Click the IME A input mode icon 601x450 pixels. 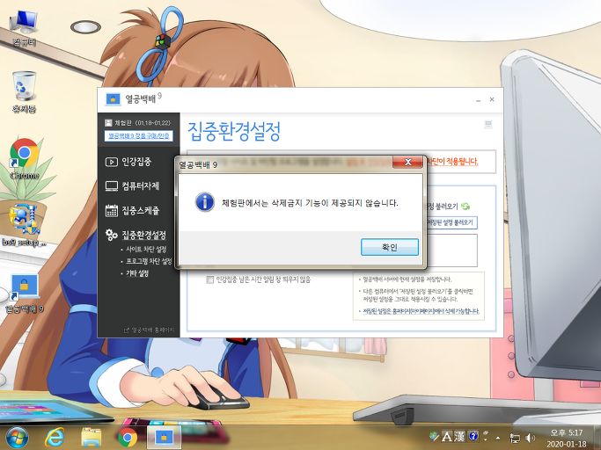[446, 436]
